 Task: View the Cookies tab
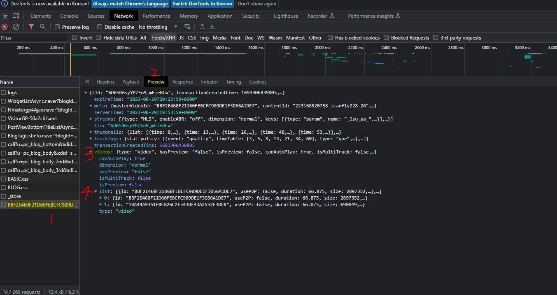tap(258, 81)
